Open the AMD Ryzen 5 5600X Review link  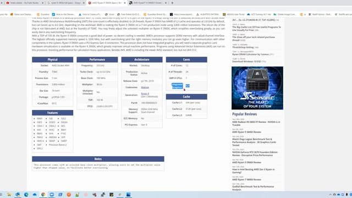246,132
